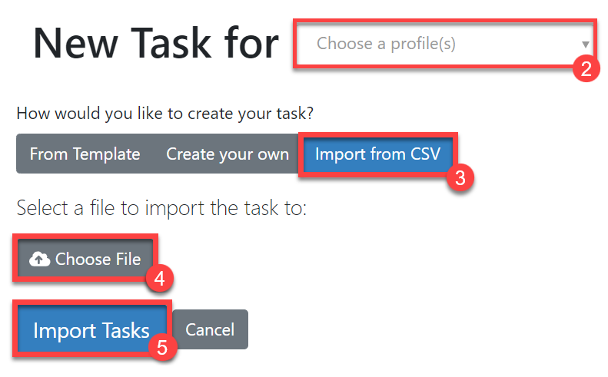Select the Create your own option
This screenshot has height=377, width=608.
click(228, 154)
